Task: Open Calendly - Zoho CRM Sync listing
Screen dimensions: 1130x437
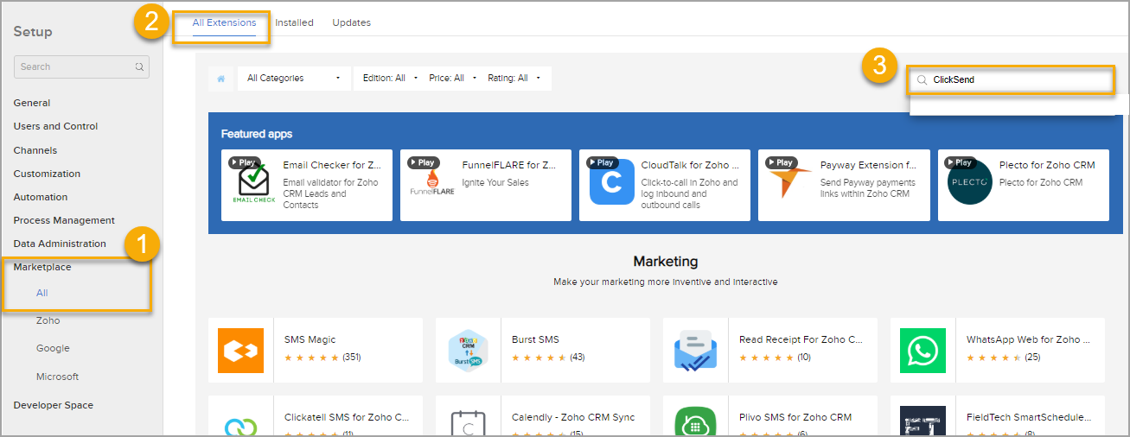Action: click(573, 417)
